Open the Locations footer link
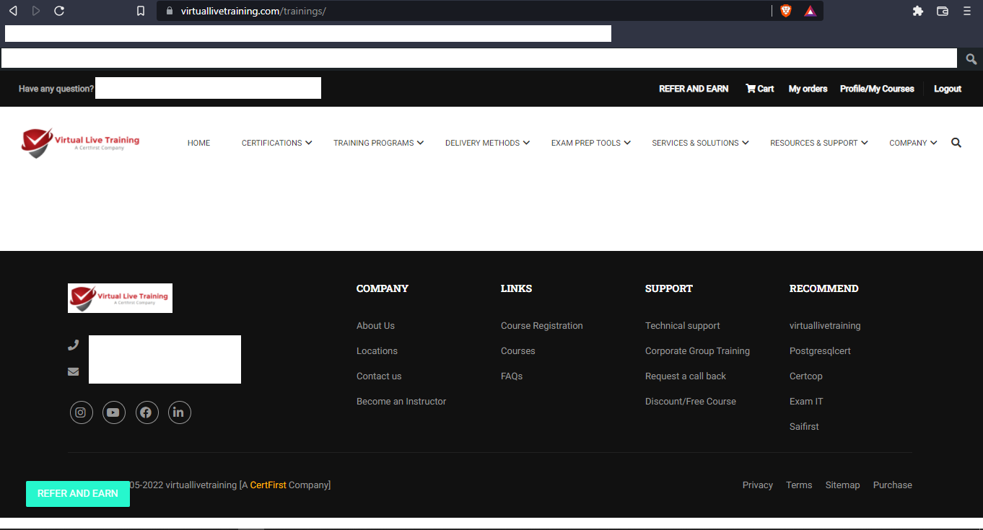Screen dimensions: 983x530 tap(377, 351)
